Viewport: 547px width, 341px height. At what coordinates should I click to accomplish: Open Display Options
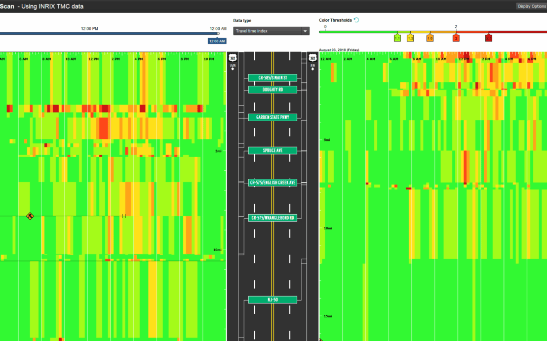point(531,6)
